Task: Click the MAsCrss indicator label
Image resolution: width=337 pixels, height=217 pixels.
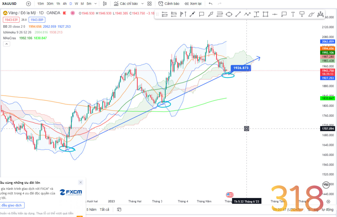Action: click(x=9, y=38)
